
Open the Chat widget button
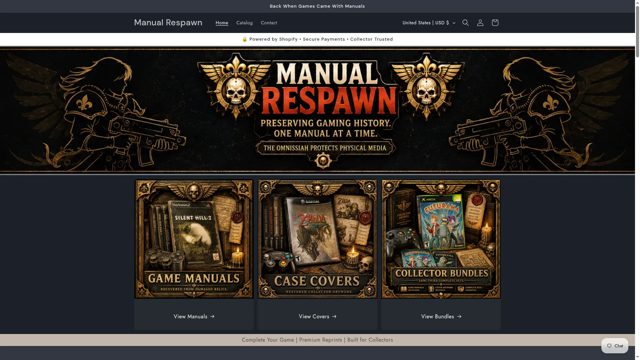pyautogui.click(x=615, y=346)
